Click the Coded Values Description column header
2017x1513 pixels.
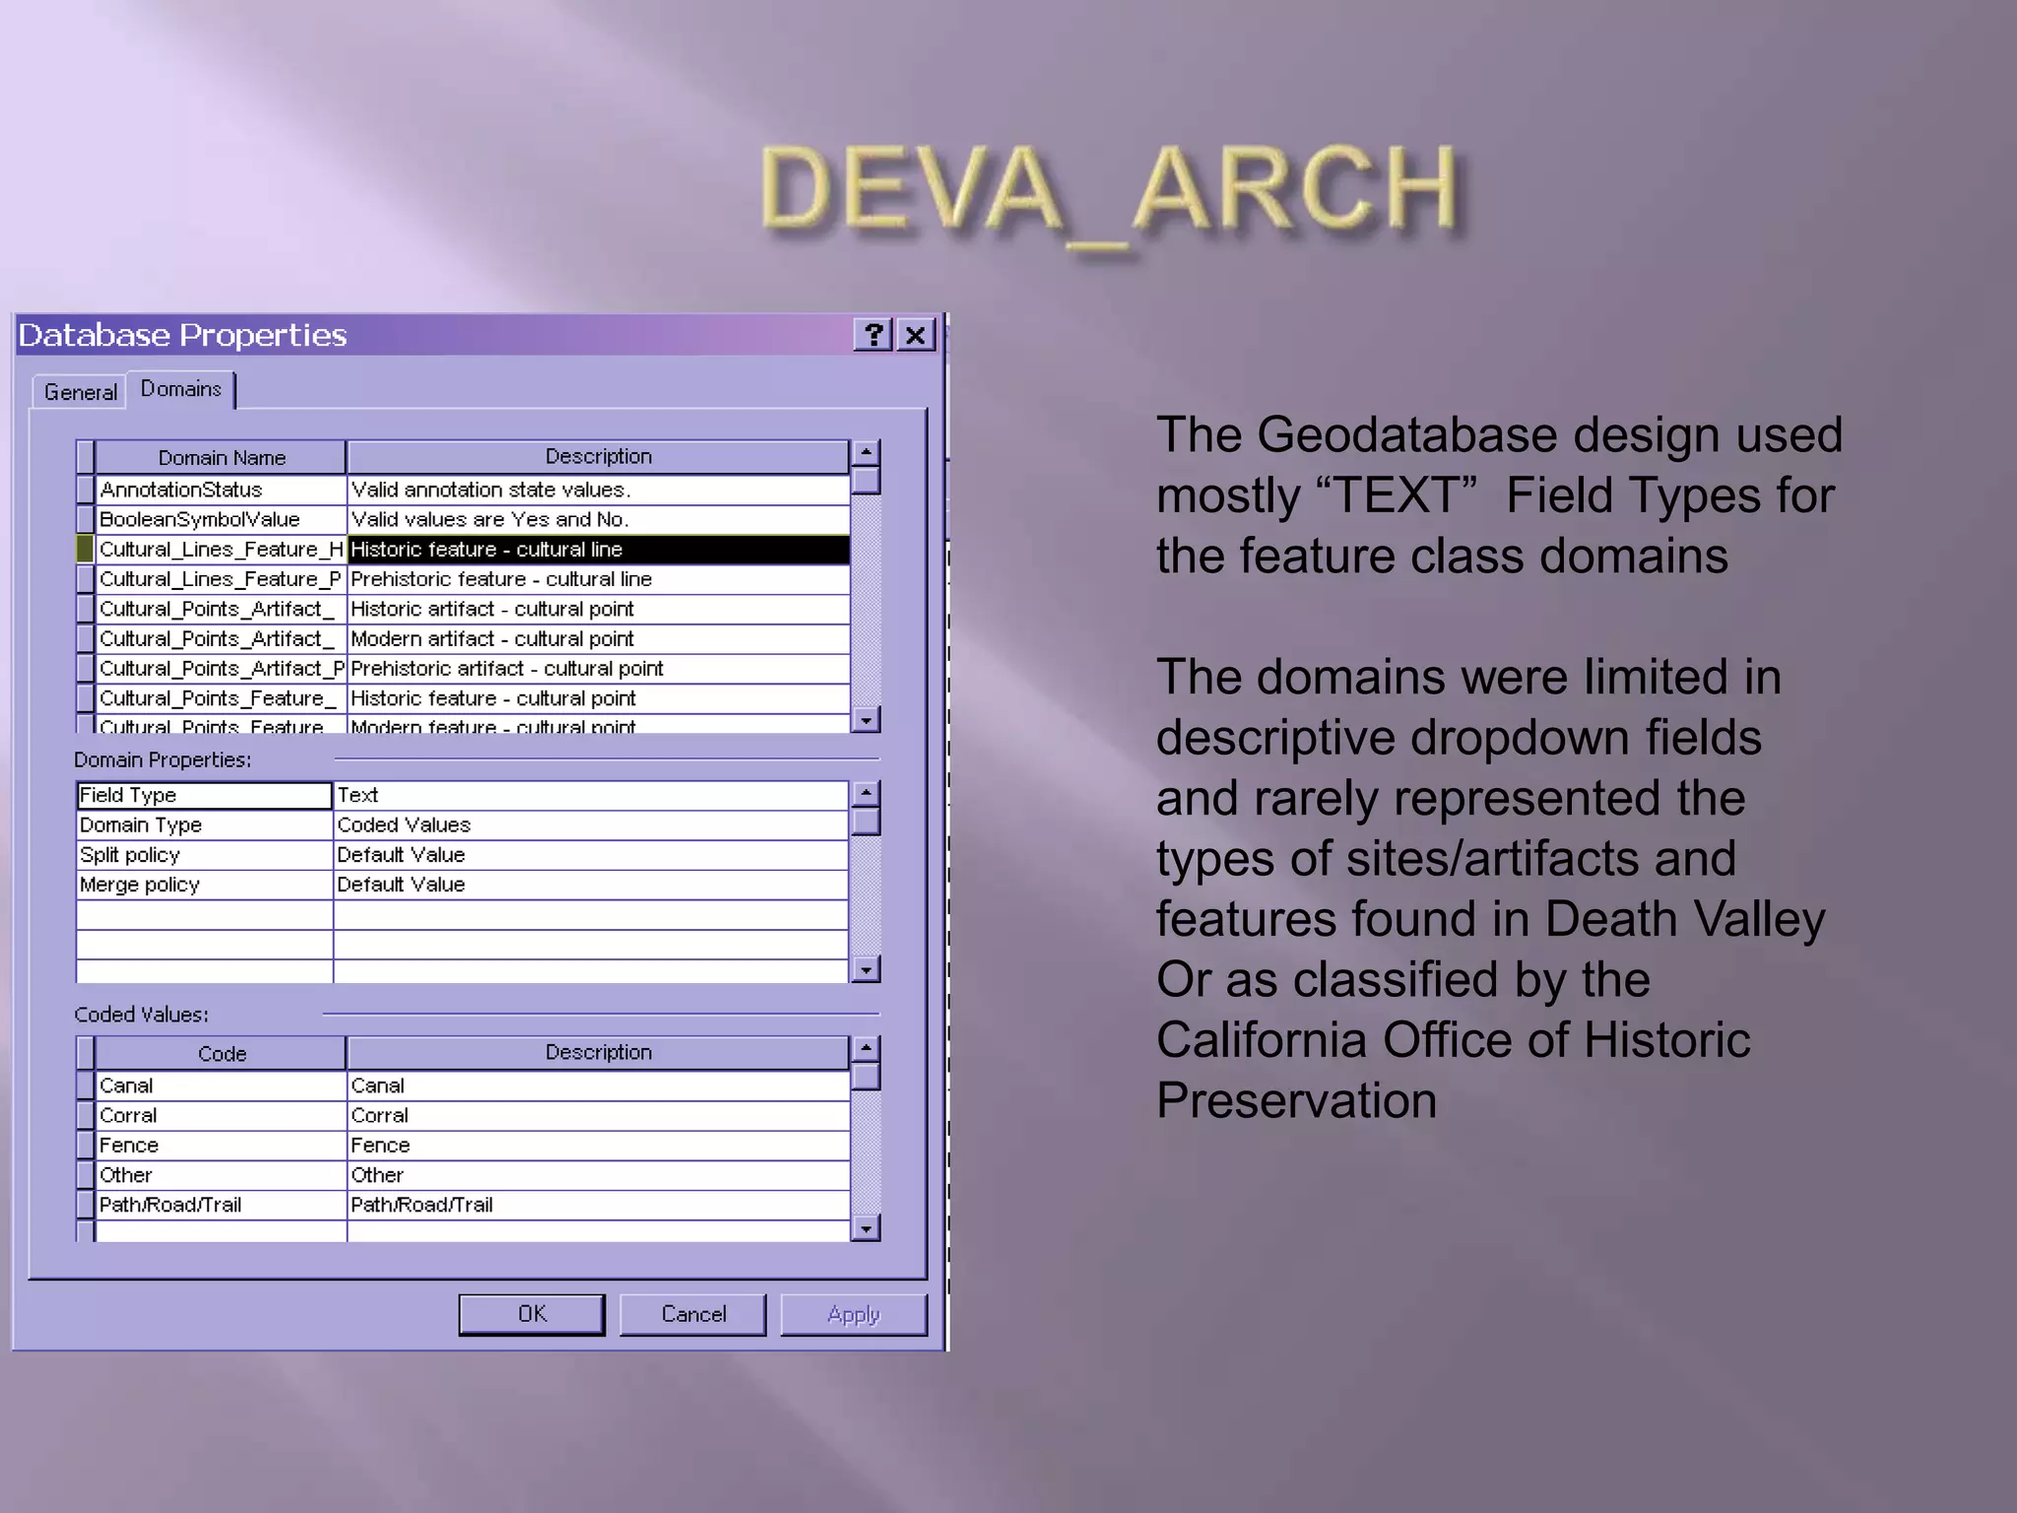598,1053
